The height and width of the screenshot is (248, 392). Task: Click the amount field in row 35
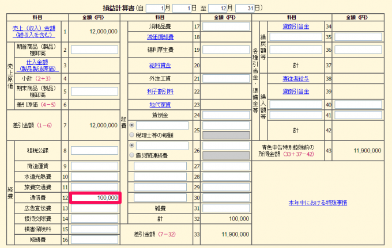pyautogui.click(x=358, y=37)
